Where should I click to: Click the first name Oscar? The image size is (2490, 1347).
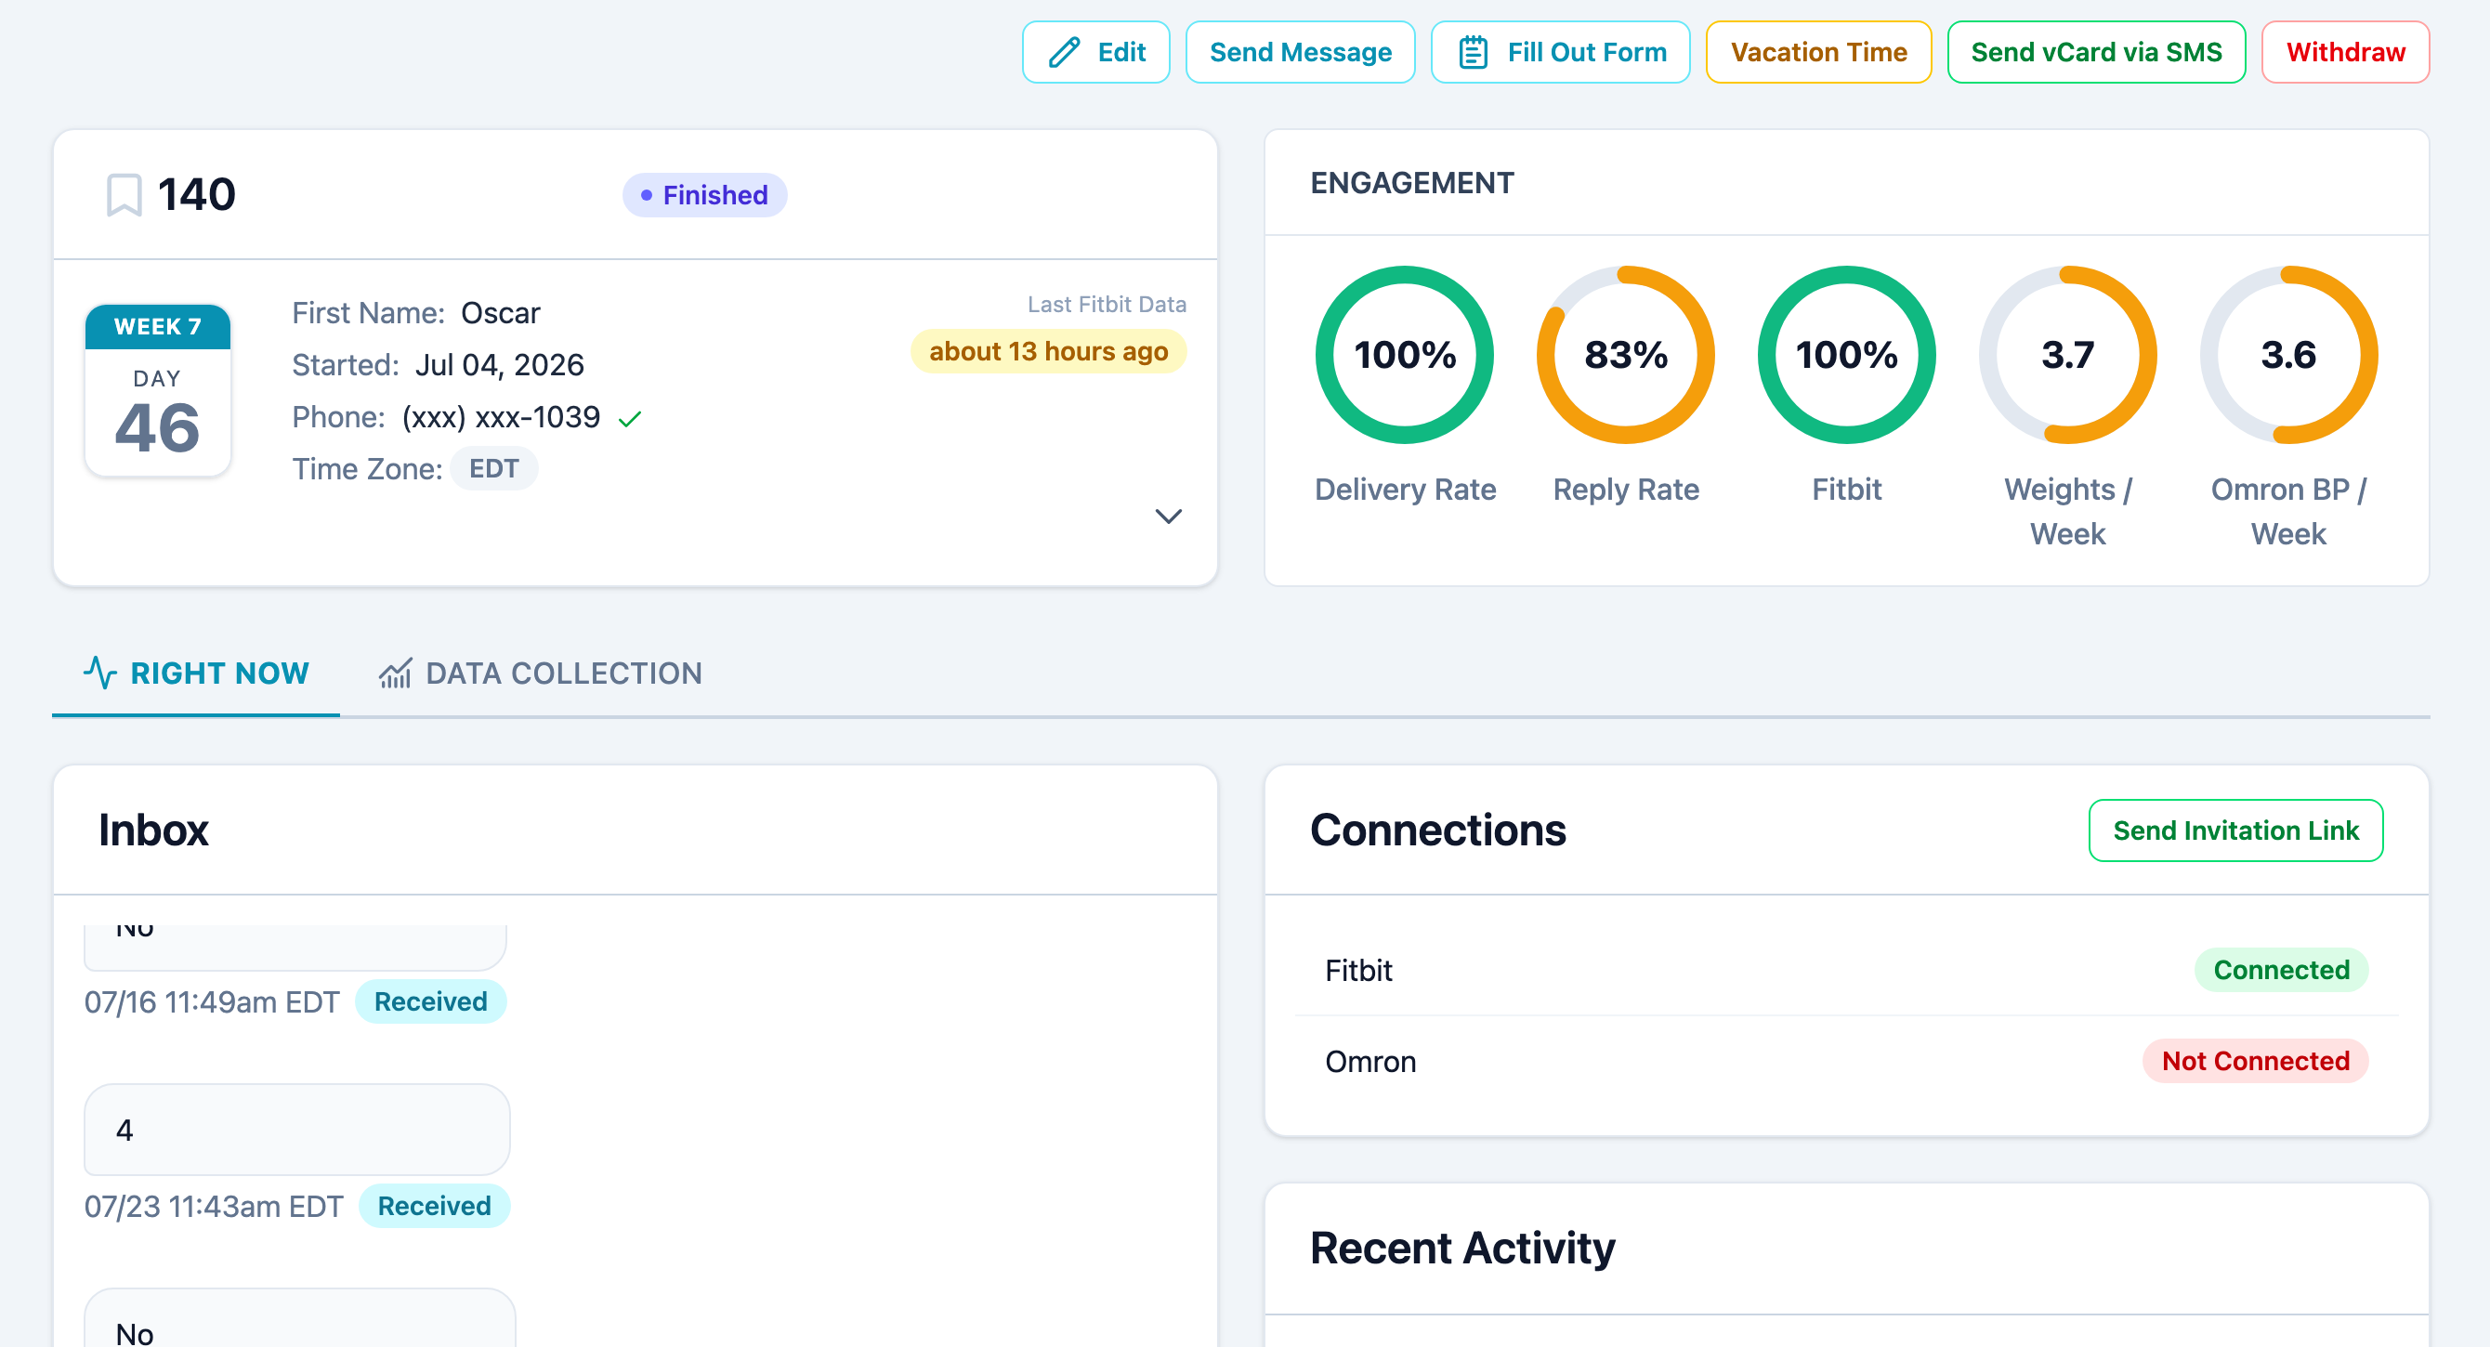tap(500, 313)
